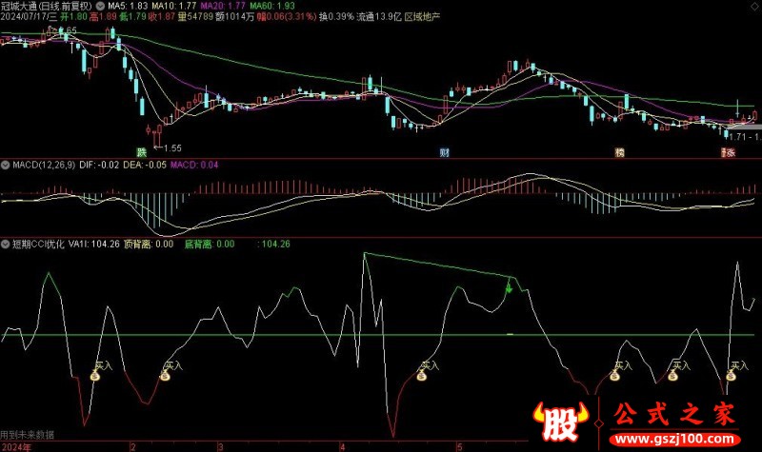Click the purple MA20: 1.77 label
The height and width of the screenshot is (452, 762).
(223, 7)
